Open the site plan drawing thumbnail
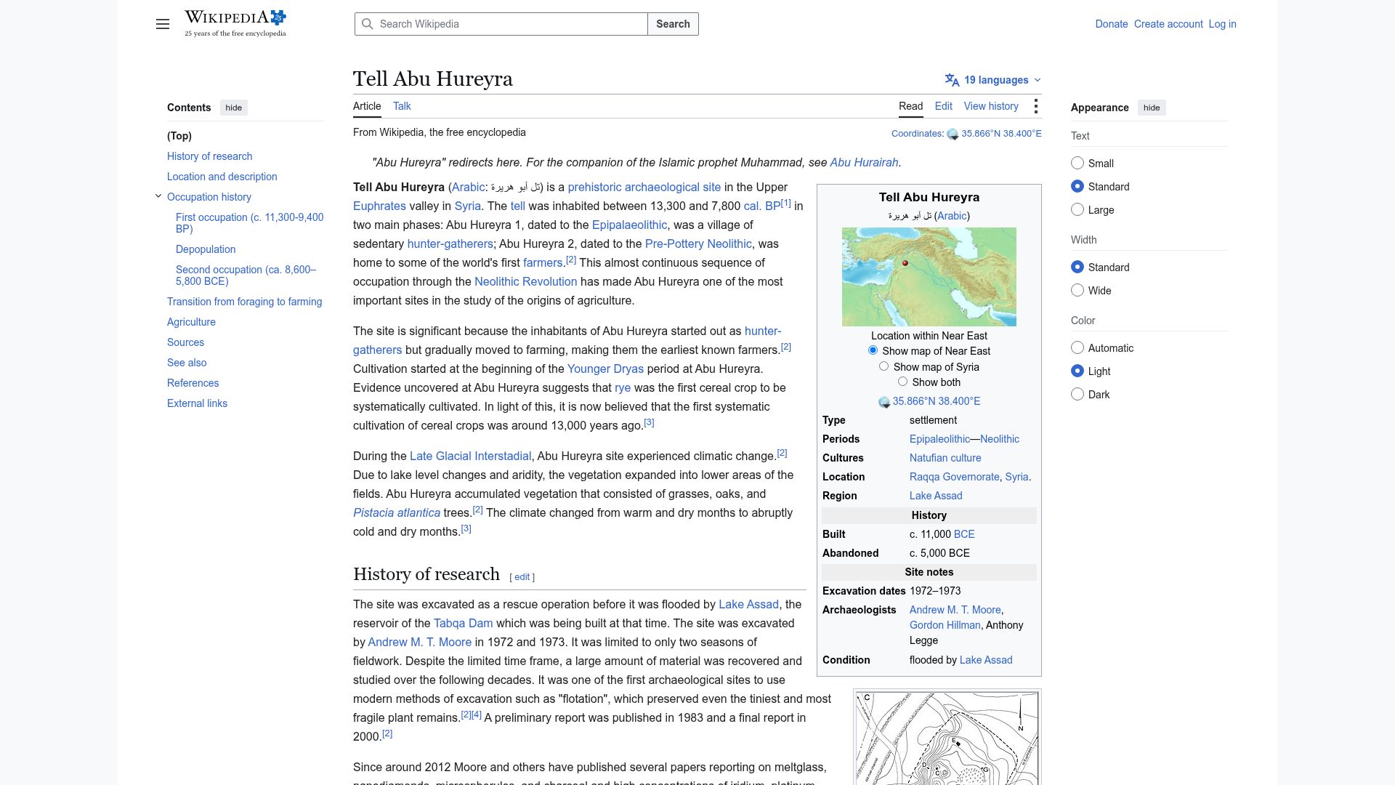 pos(947,738)
